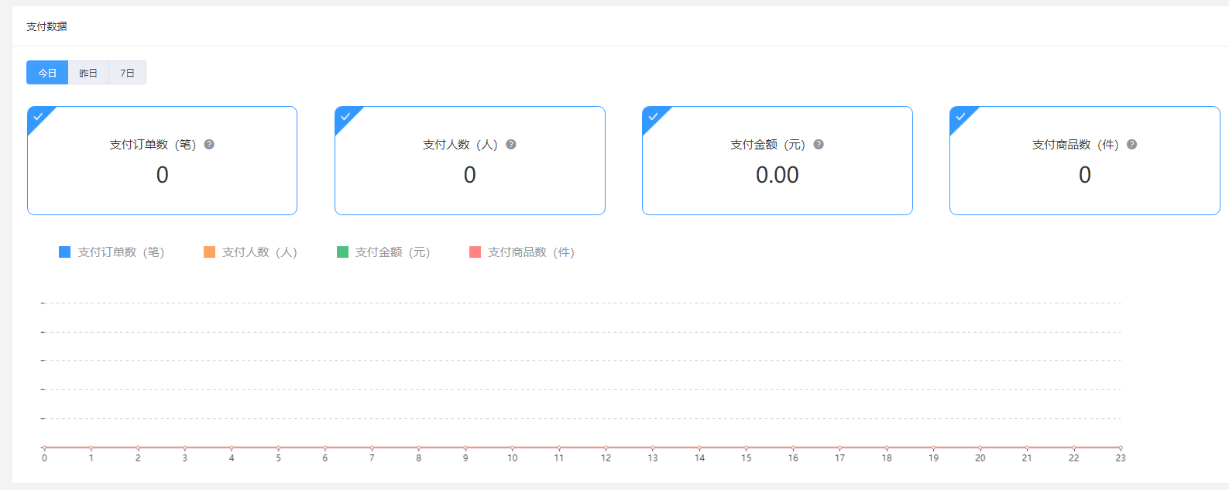Click orange legend swatch for 支付人数（人）
1229x490 pixels.
click(209, 252)
